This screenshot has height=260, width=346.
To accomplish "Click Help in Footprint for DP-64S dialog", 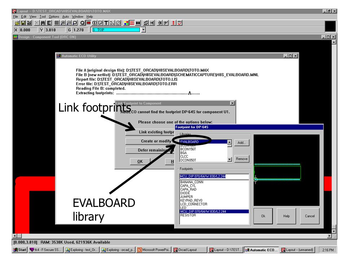I will coord(287,216).
